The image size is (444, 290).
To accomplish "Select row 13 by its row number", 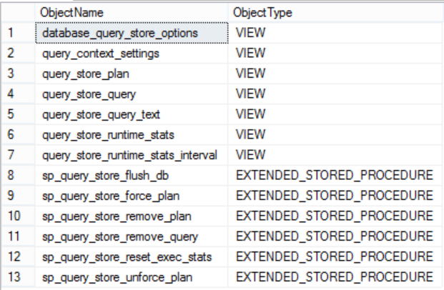I will pos(12,276).
